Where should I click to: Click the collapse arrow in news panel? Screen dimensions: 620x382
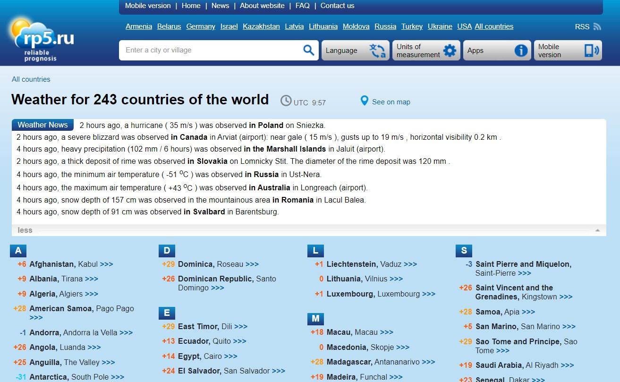[597, 230]
